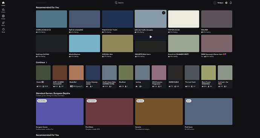Viewport: 260px width, 138px height.
Task: Continue WW3 Commander game
Action: click(x=60, y=77)
